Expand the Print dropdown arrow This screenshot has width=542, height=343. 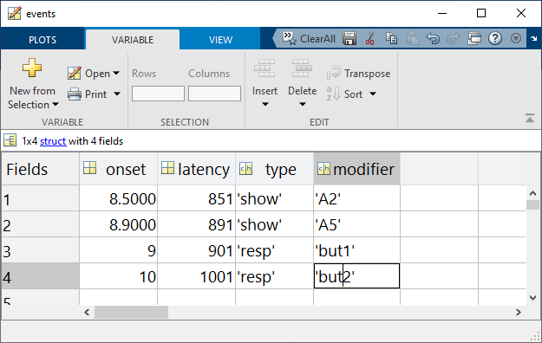pyautogui.click(x=117, y=94)
